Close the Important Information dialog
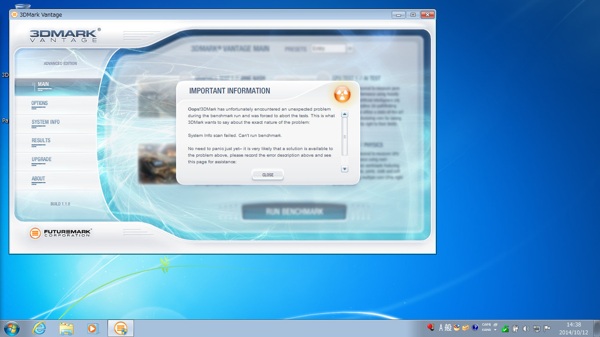 point(267,175)
